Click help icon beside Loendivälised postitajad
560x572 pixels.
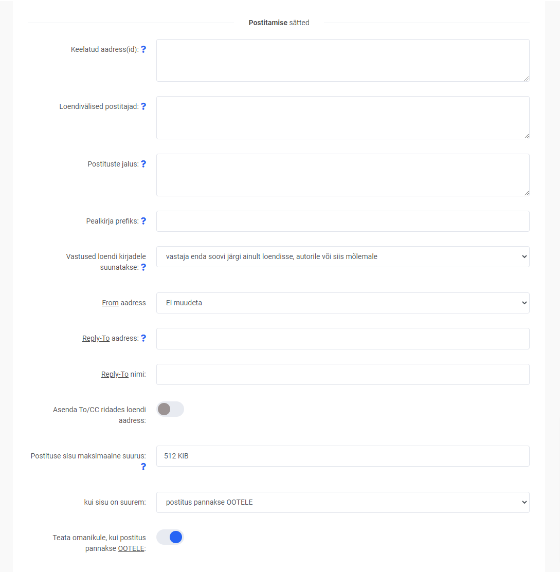(143, 106)
